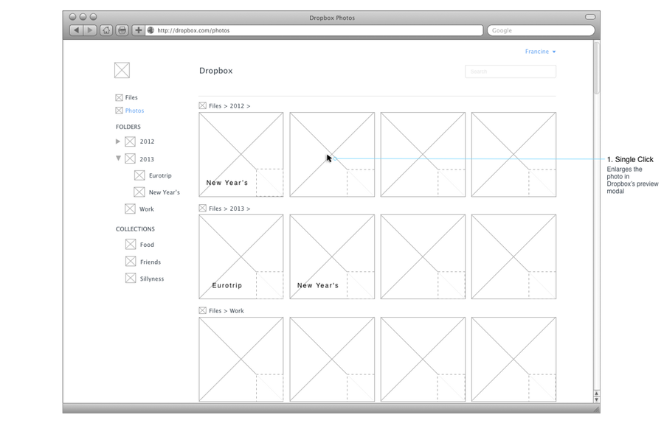This screenshot has height=423, width=664.
Task: Click the Dropbox logo placeholder in the sidebar
Action: [122, 70]
